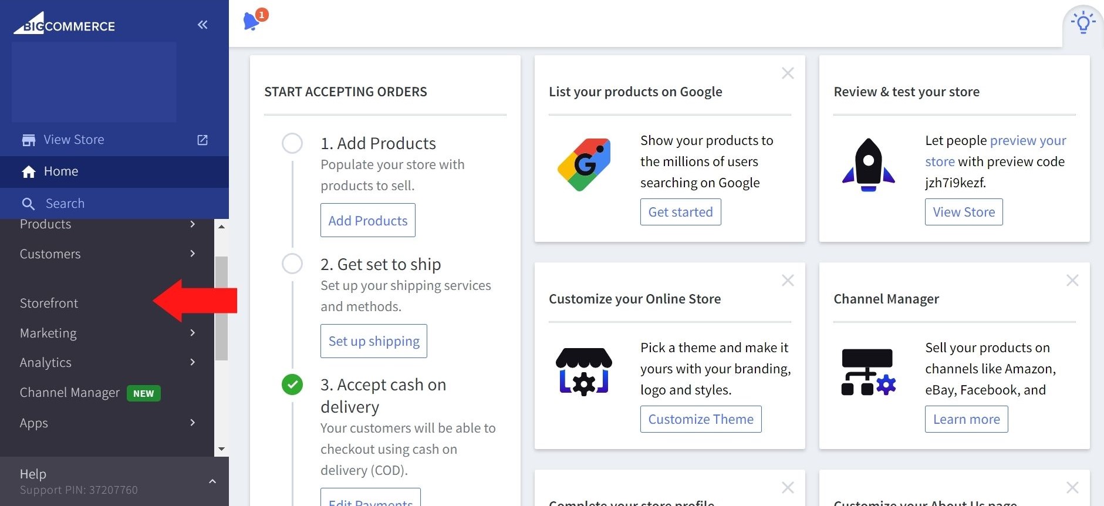Image resolution: width=1104 pixels, height=506 pixels.
Task: Open the View Store external link icon
Action: pos(202,140)
